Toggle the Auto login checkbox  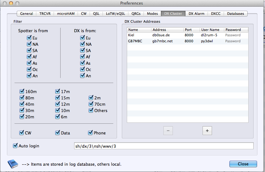15,146
